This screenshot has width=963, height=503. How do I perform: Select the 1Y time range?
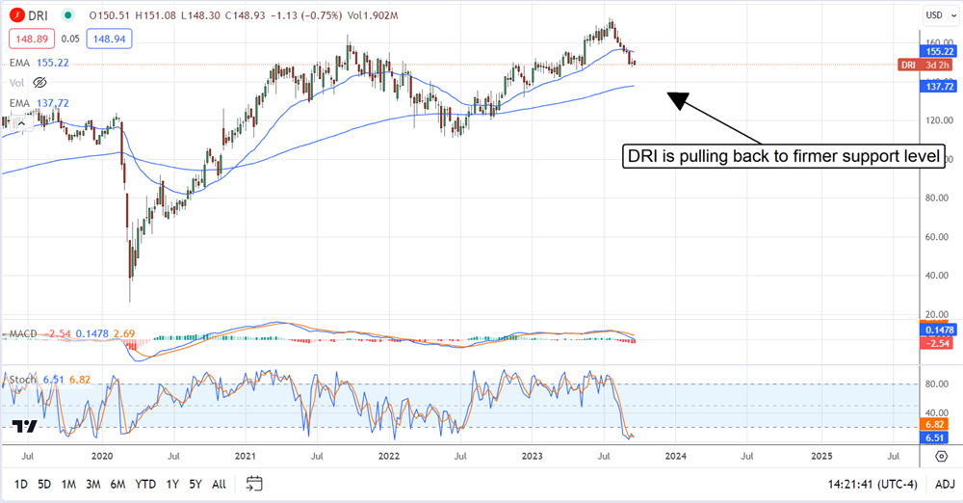[x=172, y=484]
